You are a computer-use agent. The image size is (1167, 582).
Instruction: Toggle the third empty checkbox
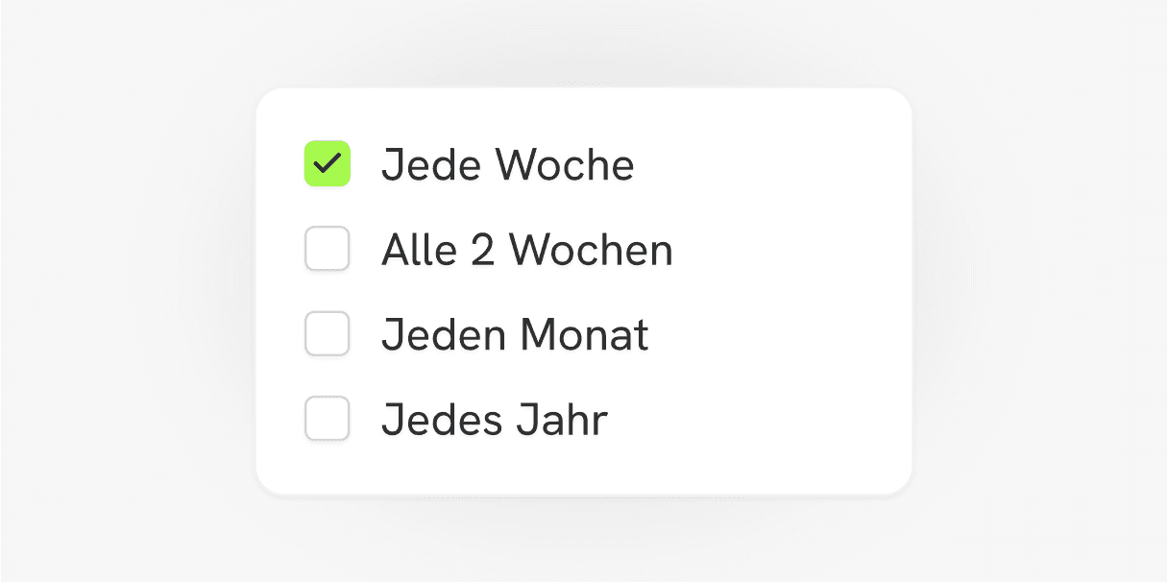pos(327,333)
